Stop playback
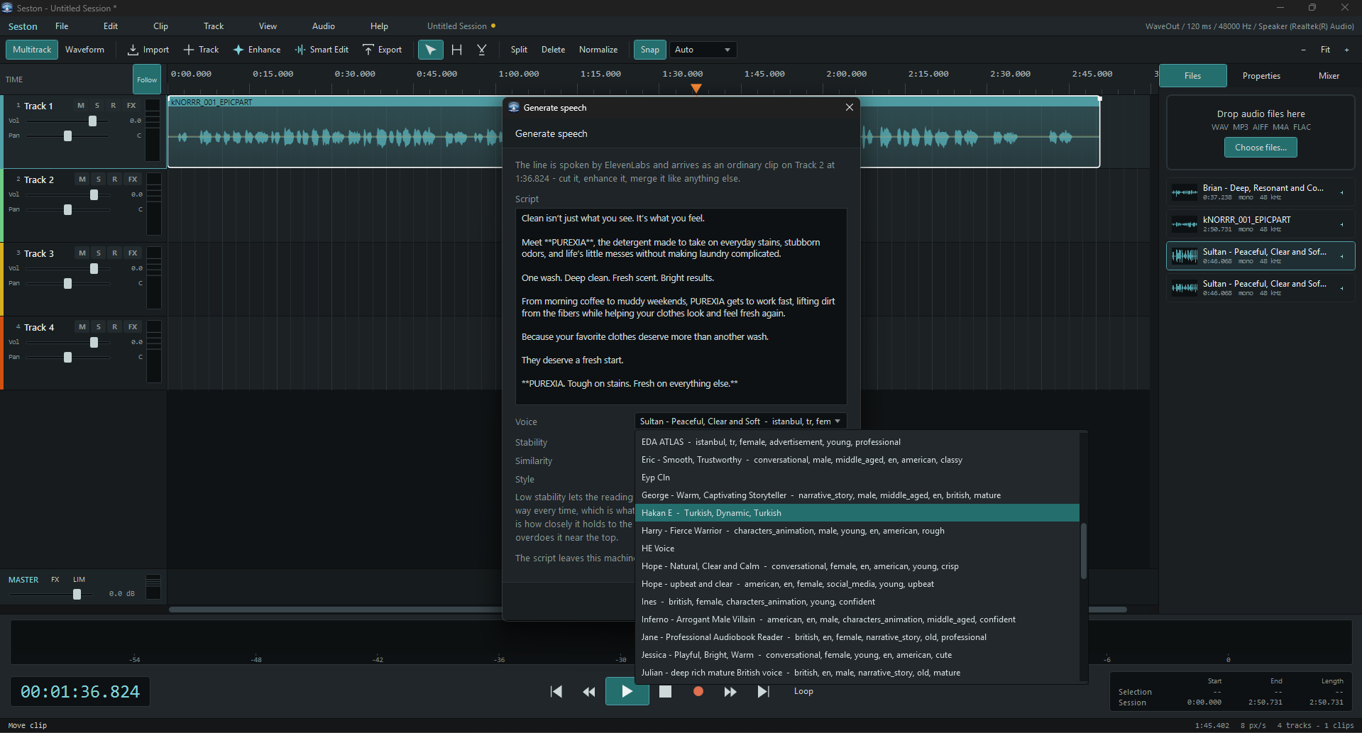The height and width of the screenshot is (733, 1362). [x=665, y=692]
